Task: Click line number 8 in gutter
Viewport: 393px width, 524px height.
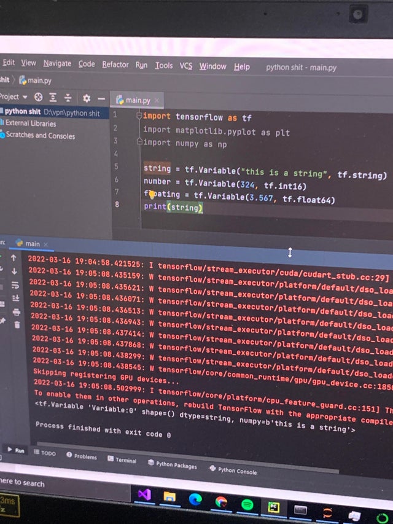Action: click(x=117, y=204)
